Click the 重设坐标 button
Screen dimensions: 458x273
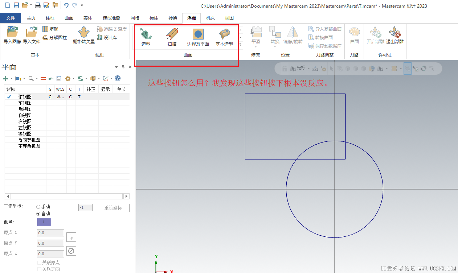[x=113, y=208]
